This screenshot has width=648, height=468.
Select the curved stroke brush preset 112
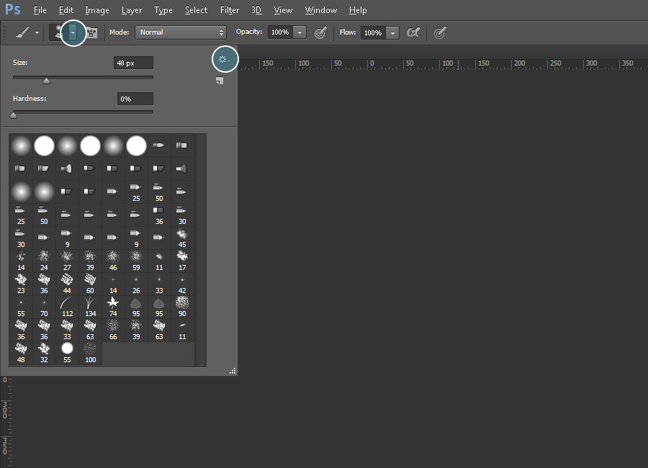coord(67,304)
